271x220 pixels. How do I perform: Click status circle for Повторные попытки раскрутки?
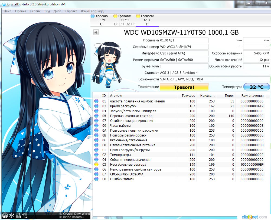click(96, 130)
